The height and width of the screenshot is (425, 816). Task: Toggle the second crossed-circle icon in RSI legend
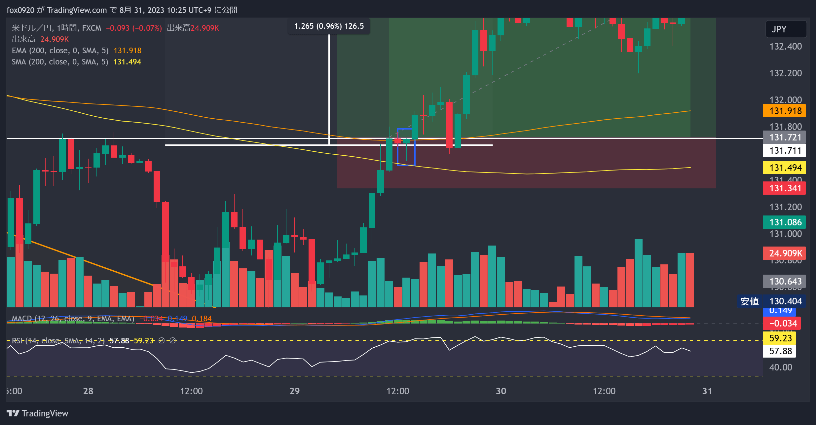[x=173, y=341]
